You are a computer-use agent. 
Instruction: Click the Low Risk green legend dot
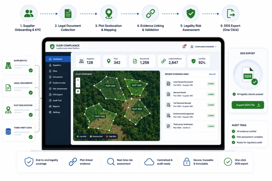[x=78, y=136]
